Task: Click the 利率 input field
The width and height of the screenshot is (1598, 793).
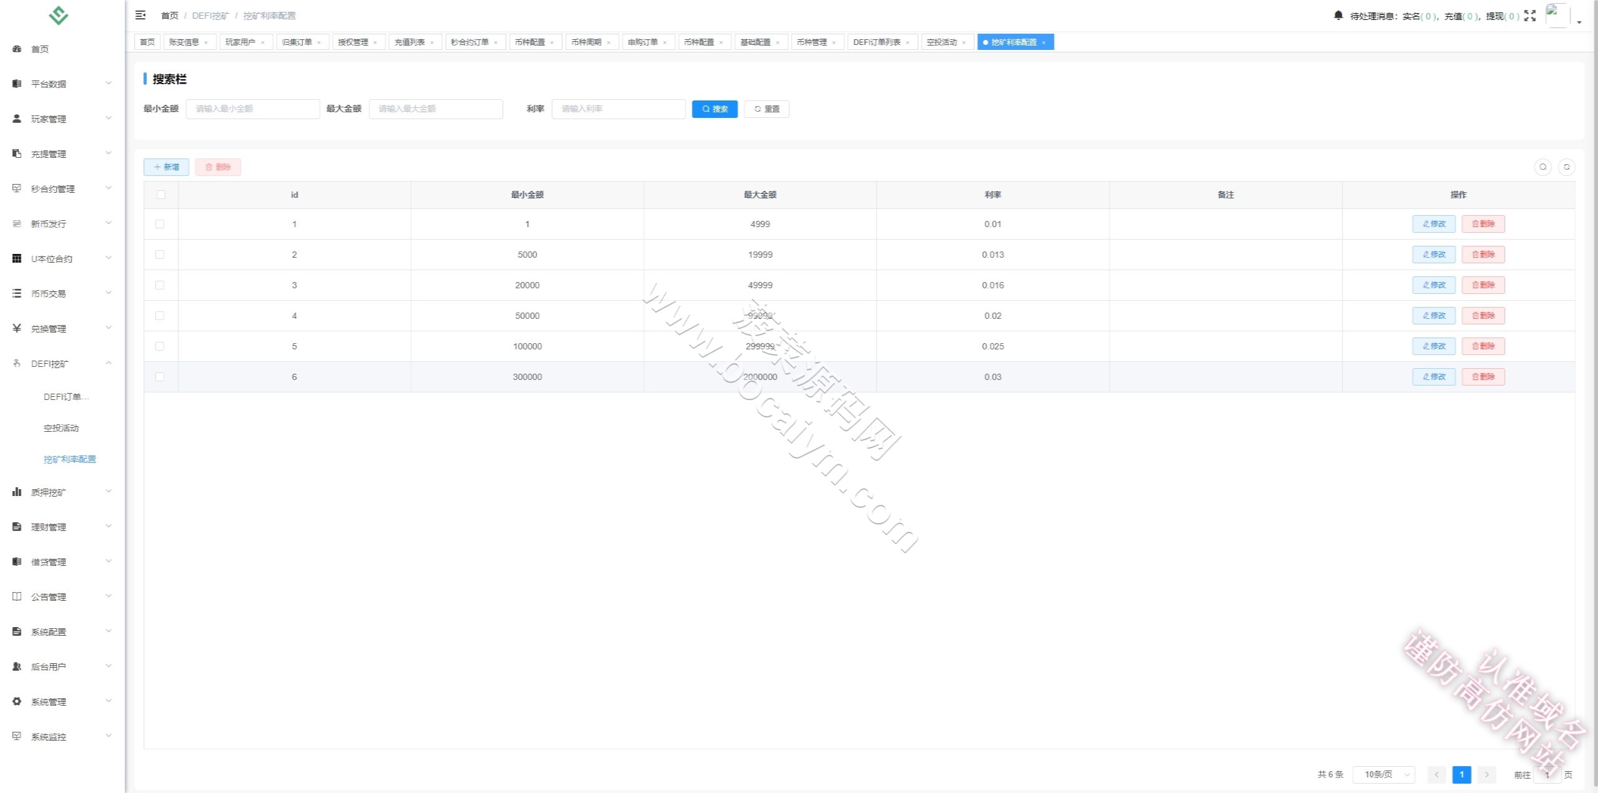Action: pos(619,109)
